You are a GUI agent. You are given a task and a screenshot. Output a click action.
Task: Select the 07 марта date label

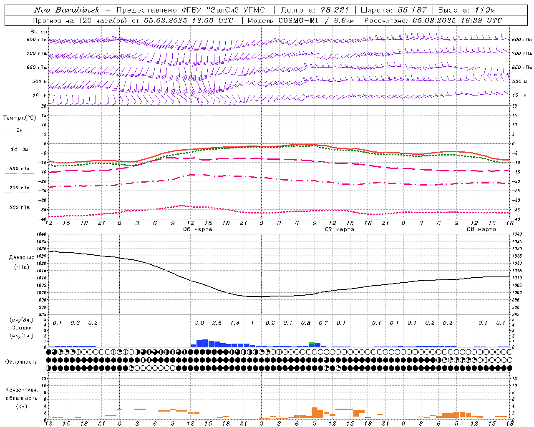340,229
